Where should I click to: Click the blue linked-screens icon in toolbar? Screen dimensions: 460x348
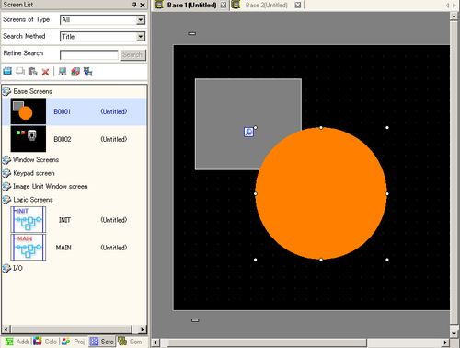click(x=88, y=72)
